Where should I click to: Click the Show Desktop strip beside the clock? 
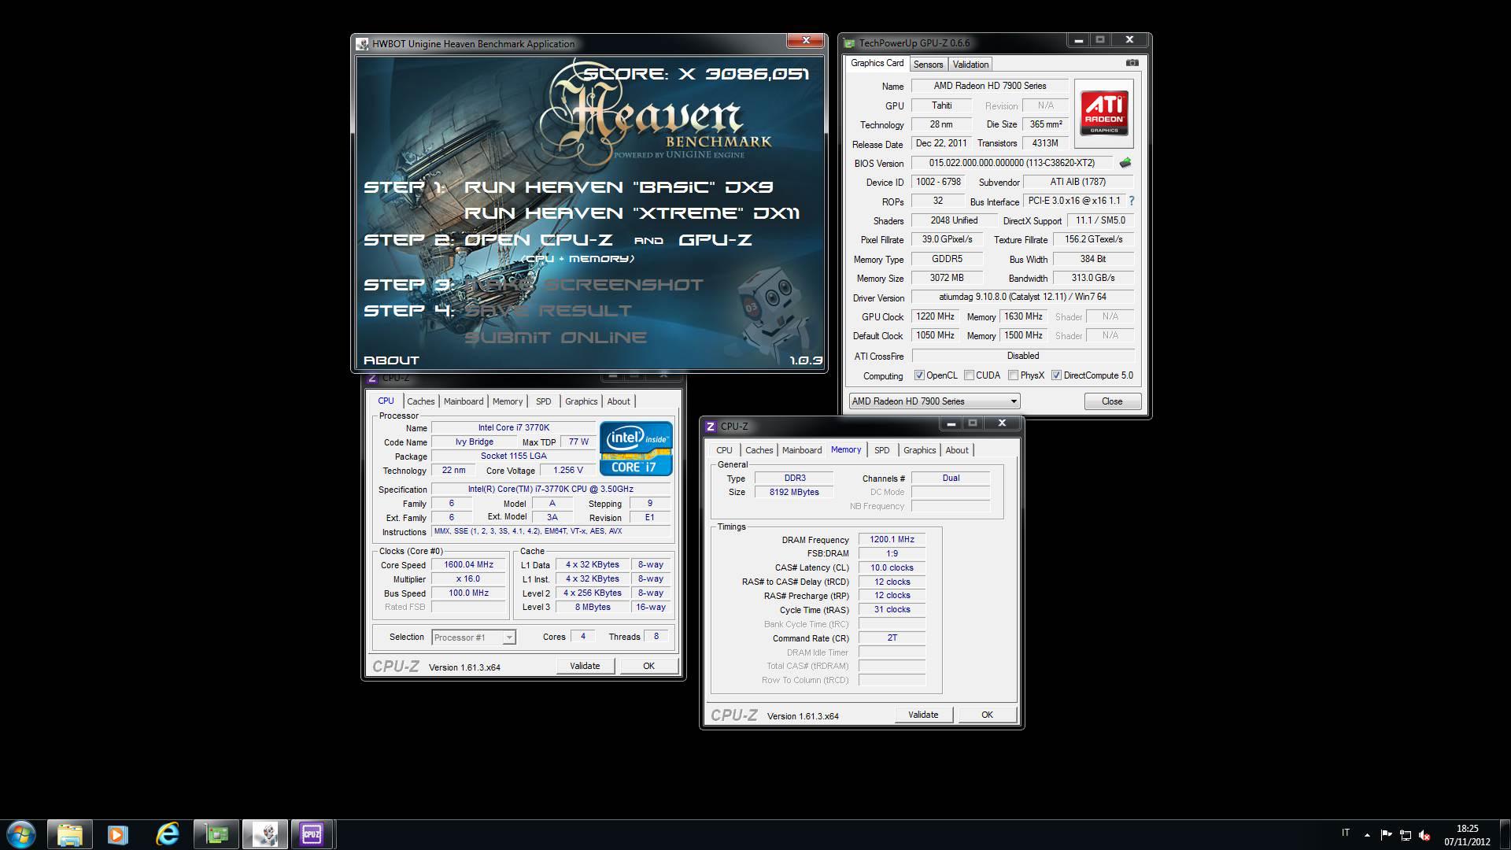(x=1504, y=834)
